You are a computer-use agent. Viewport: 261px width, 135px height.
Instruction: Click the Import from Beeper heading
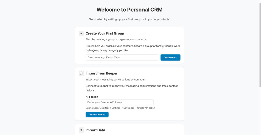102,73
